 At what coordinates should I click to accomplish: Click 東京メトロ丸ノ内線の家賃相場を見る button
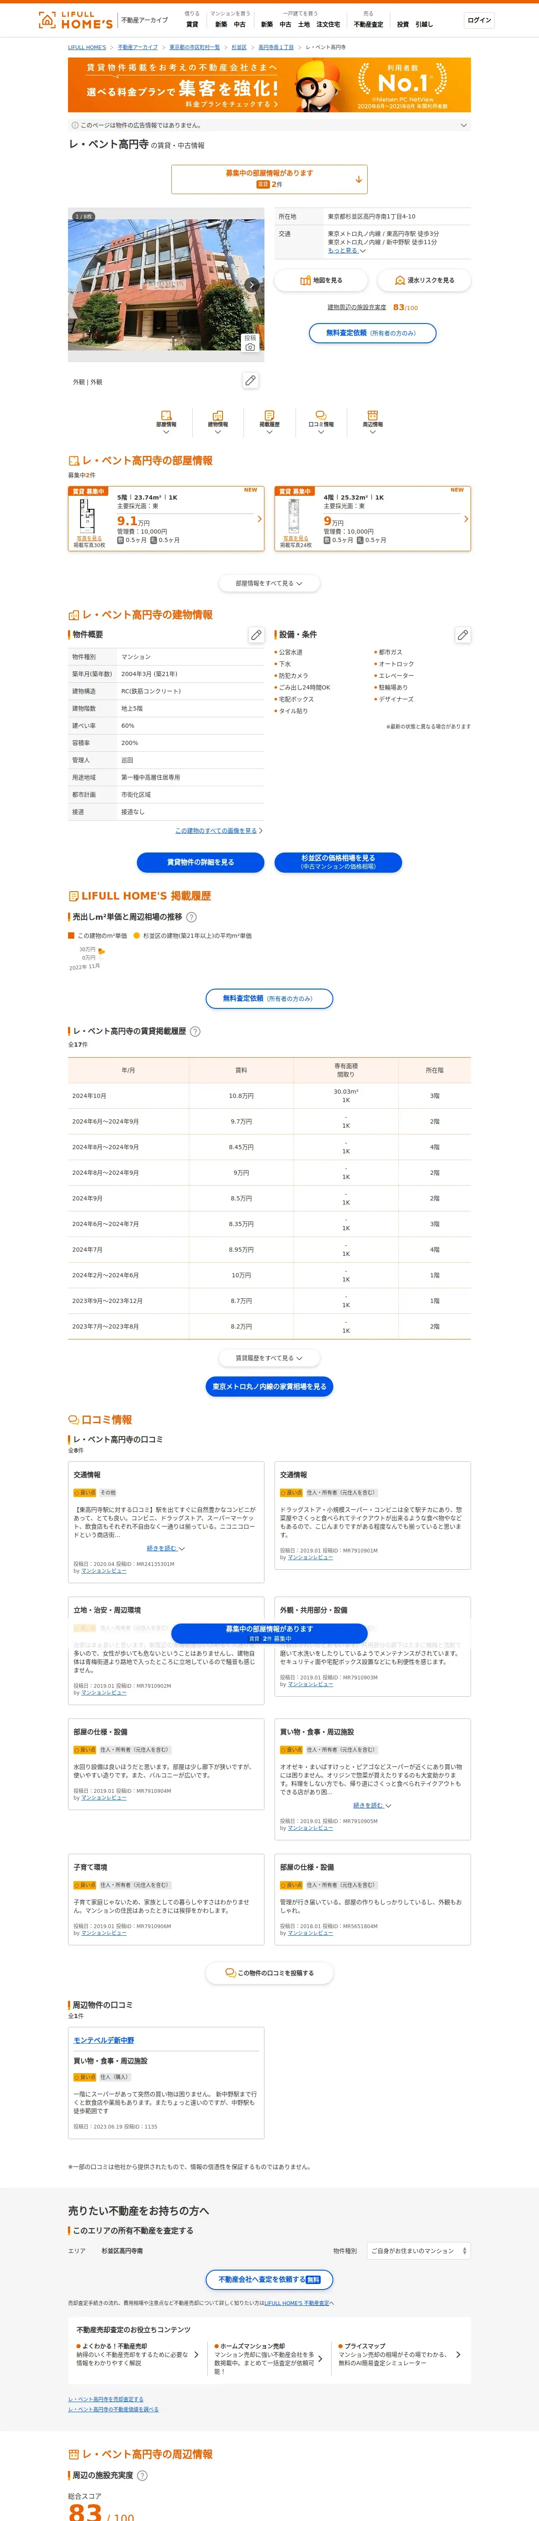(269, 1387)
